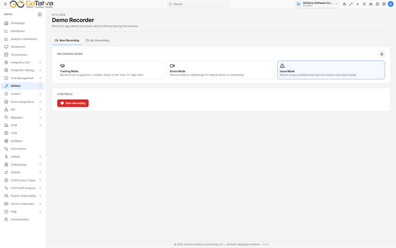The width and height of the screenshot is (396, 248).
Task: Collapse the sidebar menu panel
Action: click(x=40, y=14)
